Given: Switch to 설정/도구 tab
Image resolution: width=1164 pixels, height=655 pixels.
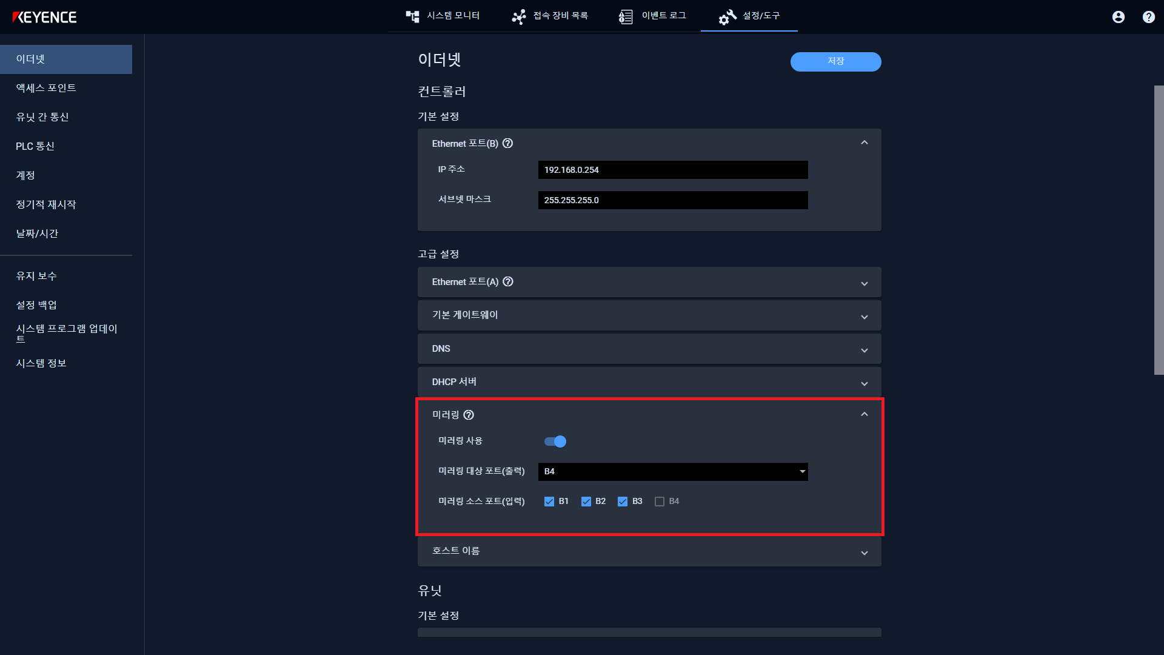Looking at the screenshot, I should coord(749,16).
